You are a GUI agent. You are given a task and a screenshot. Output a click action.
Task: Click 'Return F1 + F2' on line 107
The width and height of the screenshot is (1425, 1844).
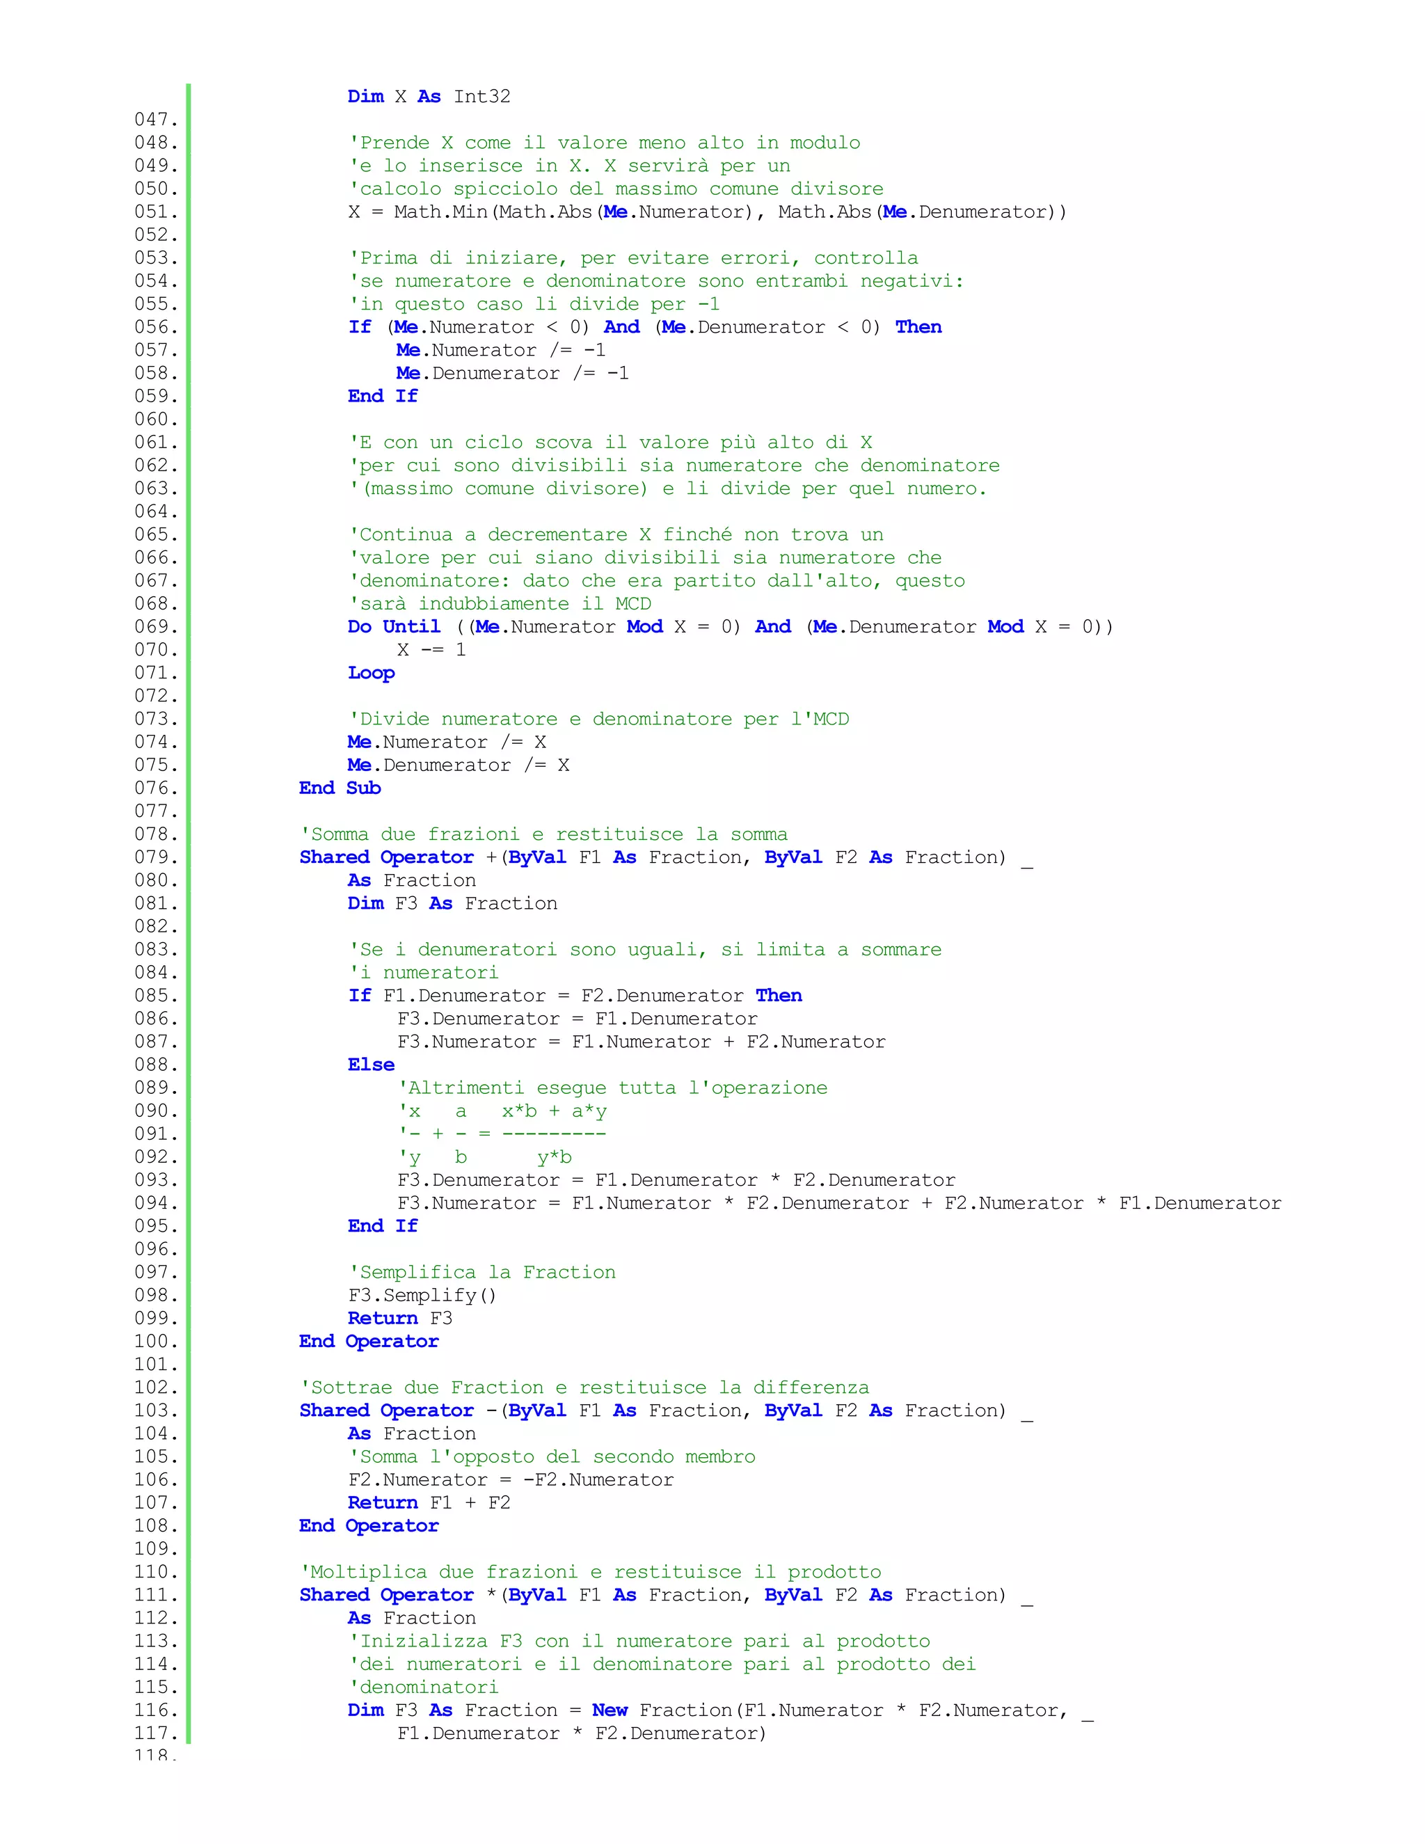[x=429, y=1503]
